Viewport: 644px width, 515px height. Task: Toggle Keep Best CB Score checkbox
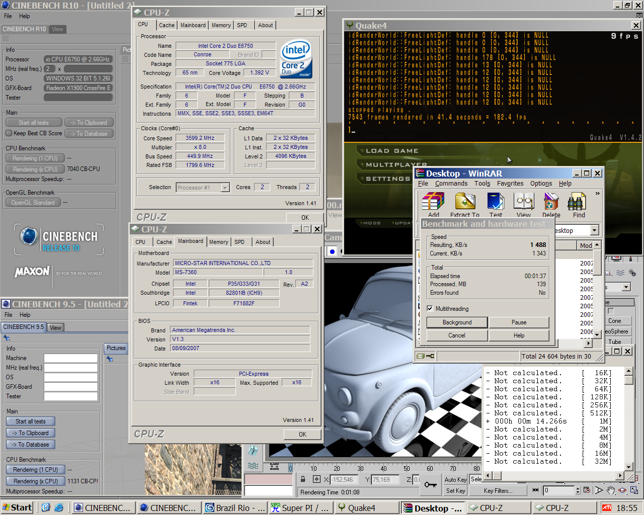coord(9,133)
